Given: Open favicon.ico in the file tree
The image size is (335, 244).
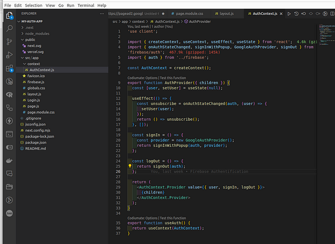Looking at the screenshot, I should coord(62,76).
